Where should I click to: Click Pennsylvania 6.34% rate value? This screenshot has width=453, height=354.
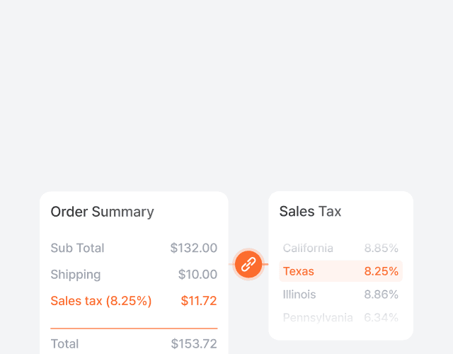(381, 317)
